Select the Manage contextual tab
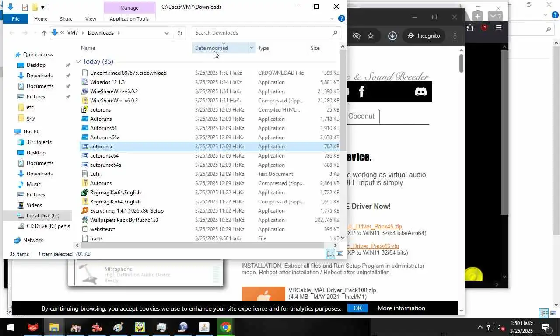Screen dimensions: 560x336 [129, 8]
